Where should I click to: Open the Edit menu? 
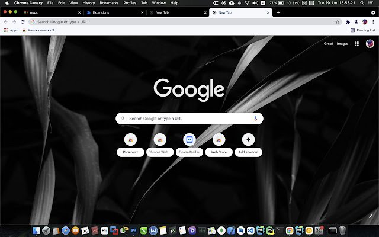coord(61,3)
